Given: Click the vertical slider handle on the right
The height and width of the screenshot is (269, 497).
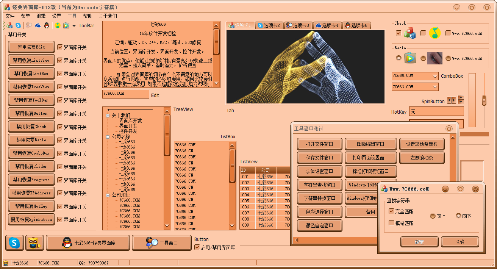Looking at the screenshot, I should point(484,100).
